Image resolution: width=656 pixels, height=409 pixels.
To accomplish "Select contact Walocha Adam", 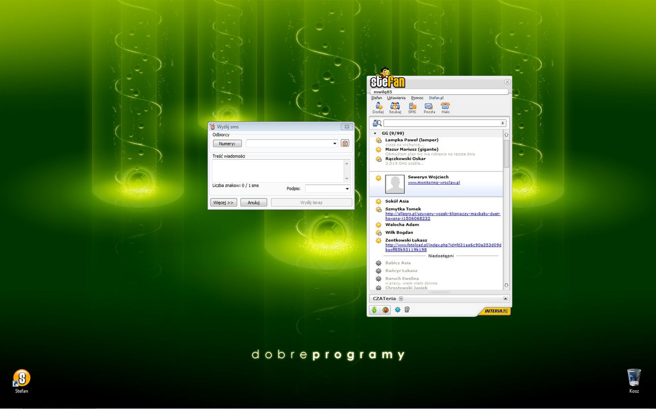I will coord(402,225).
